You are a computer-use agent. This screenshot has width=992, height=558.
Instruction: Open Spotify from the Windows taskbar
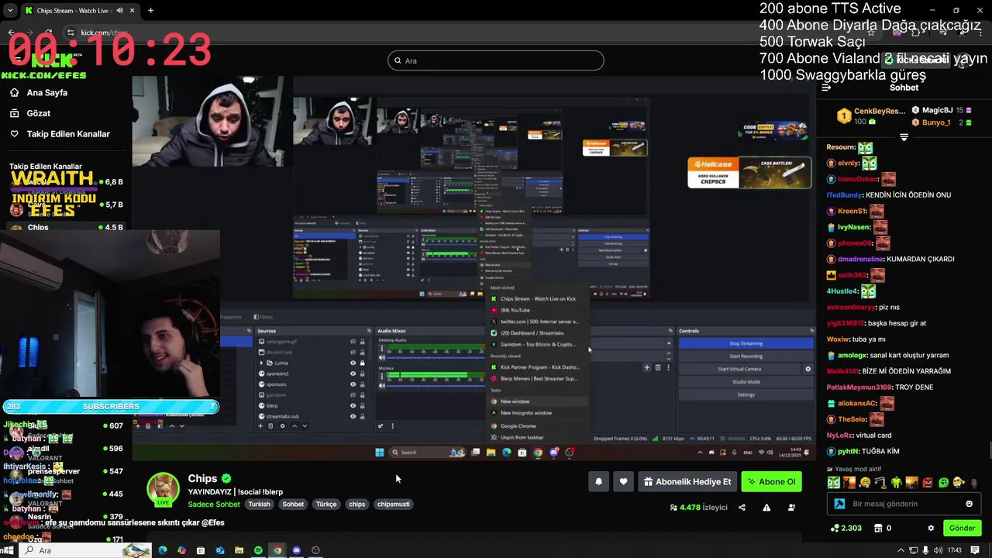click(258, 550)
